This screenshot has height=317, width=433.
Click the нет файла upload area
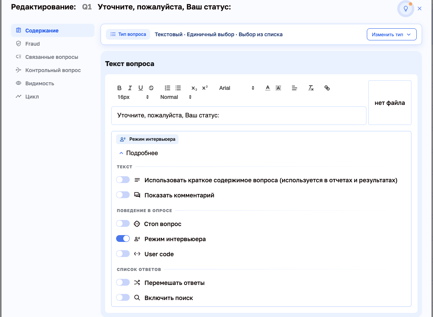click(390, 103)
